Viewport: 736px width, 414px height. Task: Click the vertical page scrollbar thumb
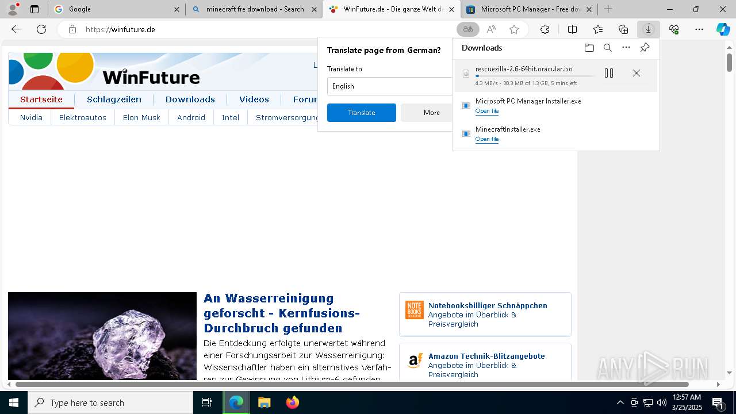click(729, 62)
